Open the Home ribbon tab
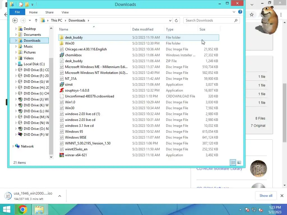The height and width of the screenshot is (215, 287). [x=33, y=12]
